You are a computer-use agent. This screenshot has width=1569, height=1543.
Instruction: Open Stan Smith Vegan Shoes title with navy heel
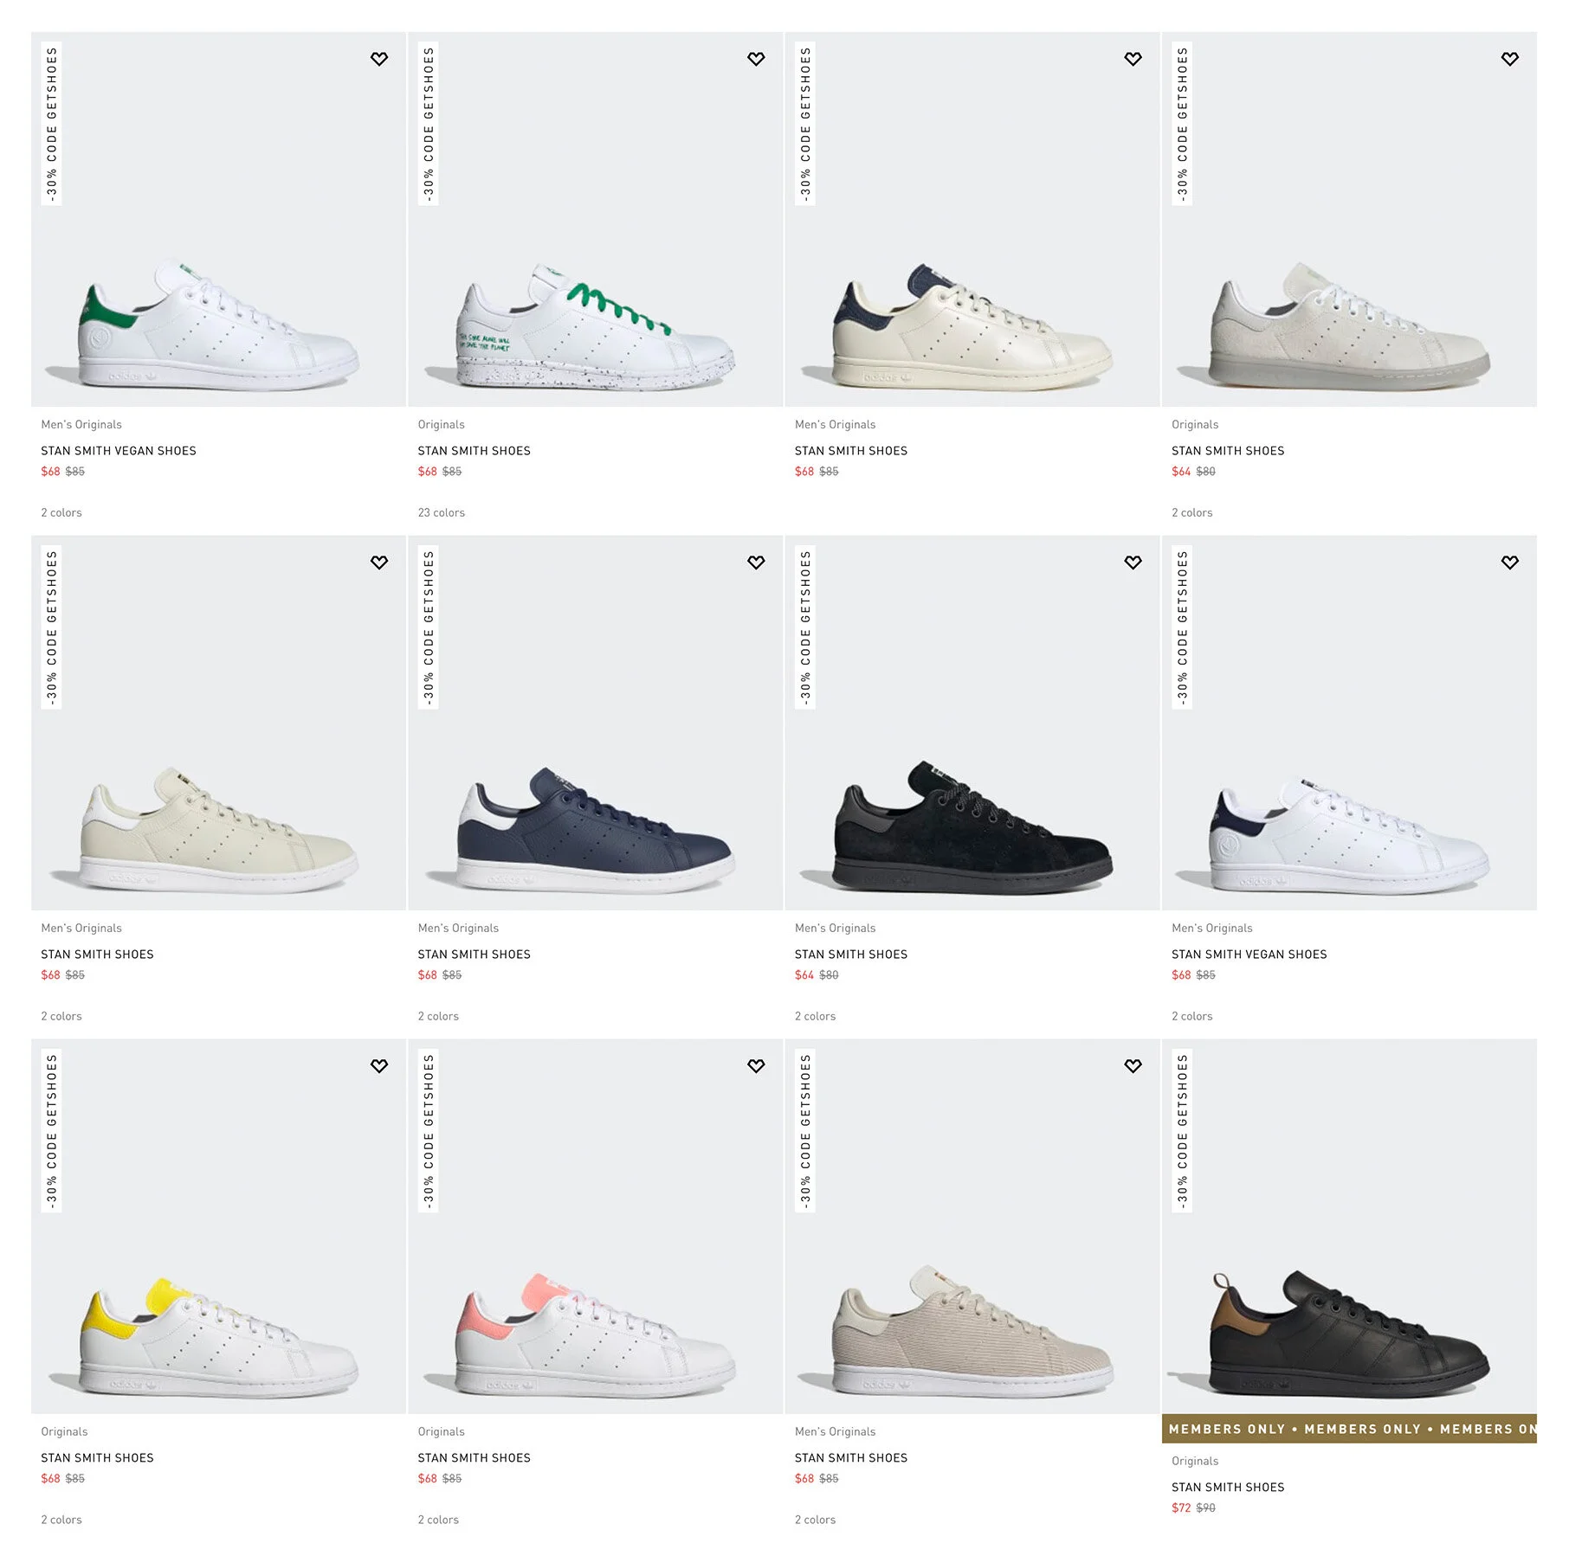(x=1249, y=955)
